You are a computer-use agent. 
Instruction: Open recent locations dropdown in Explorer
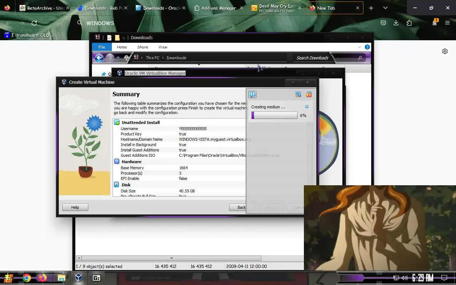(x=118, y=58)
